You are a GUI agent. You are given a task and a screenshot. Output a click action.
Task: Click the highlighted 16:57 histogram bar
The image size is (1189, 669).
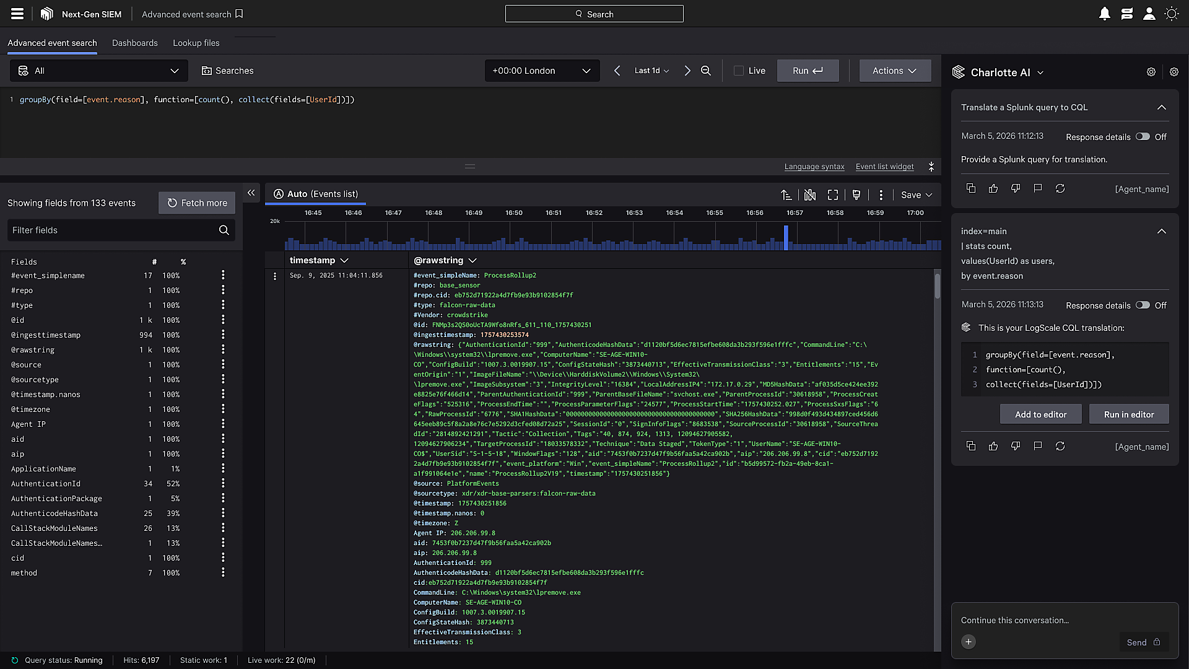tap(786, 238)
